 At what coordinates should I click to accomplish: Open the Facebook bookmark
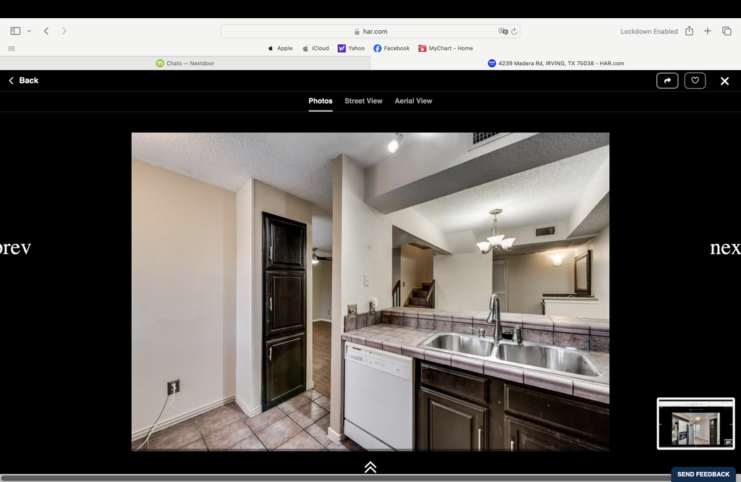point(391,48)
